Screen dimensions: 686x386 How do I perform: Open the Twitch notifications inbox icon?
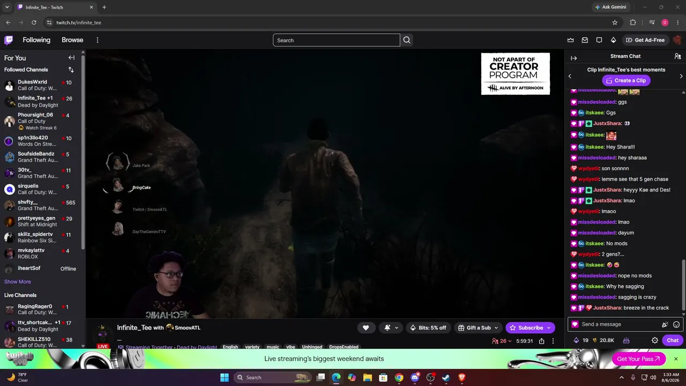(x=585, y=40)
